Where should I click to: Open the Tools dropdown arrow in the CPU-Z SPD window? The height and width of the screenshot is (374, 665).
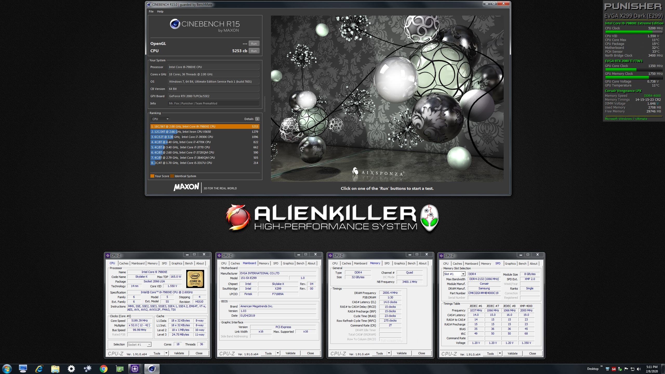500,353
